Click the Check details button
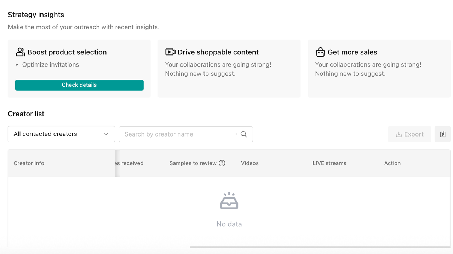The height and width of the screenshot is (254, 453). (x=79, y=85)
